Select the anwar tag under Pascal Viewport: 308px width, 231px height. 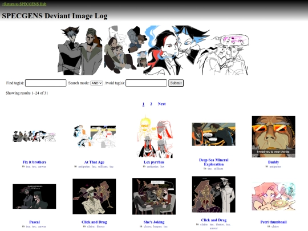pyautogui.click(x=42, y=226)
